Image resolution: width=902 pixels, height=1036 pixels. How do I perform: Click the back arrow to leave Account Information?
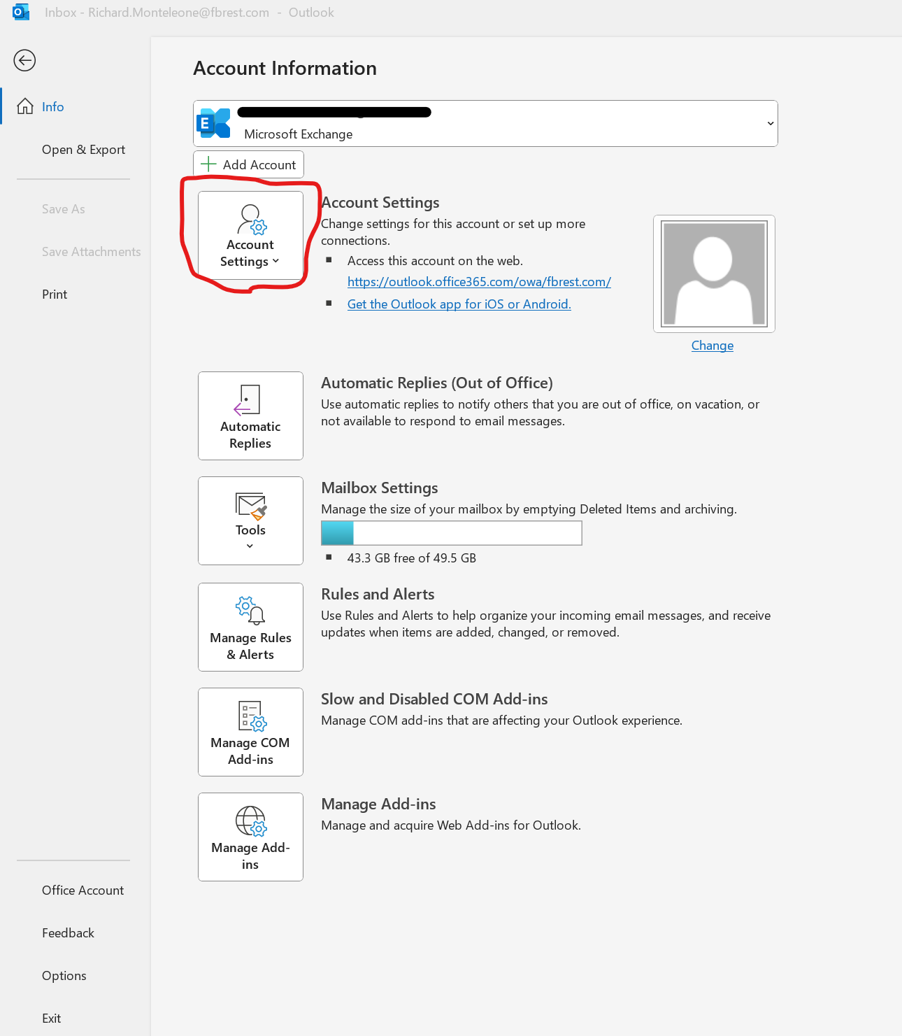24,60
